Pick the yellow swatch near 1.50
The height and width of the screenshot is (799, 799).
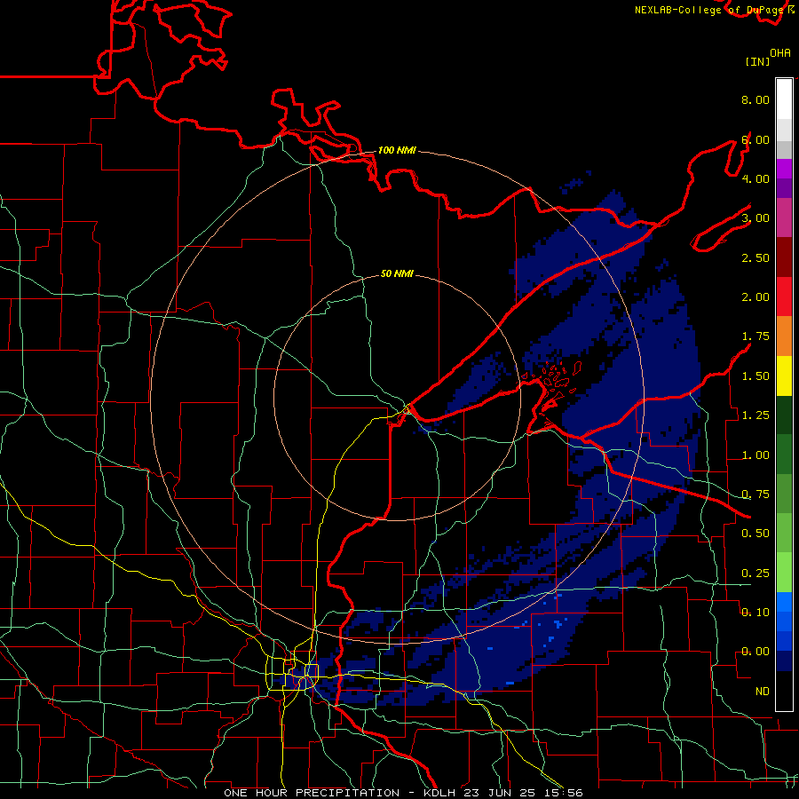pyautogui.click(x=784, y=376)
